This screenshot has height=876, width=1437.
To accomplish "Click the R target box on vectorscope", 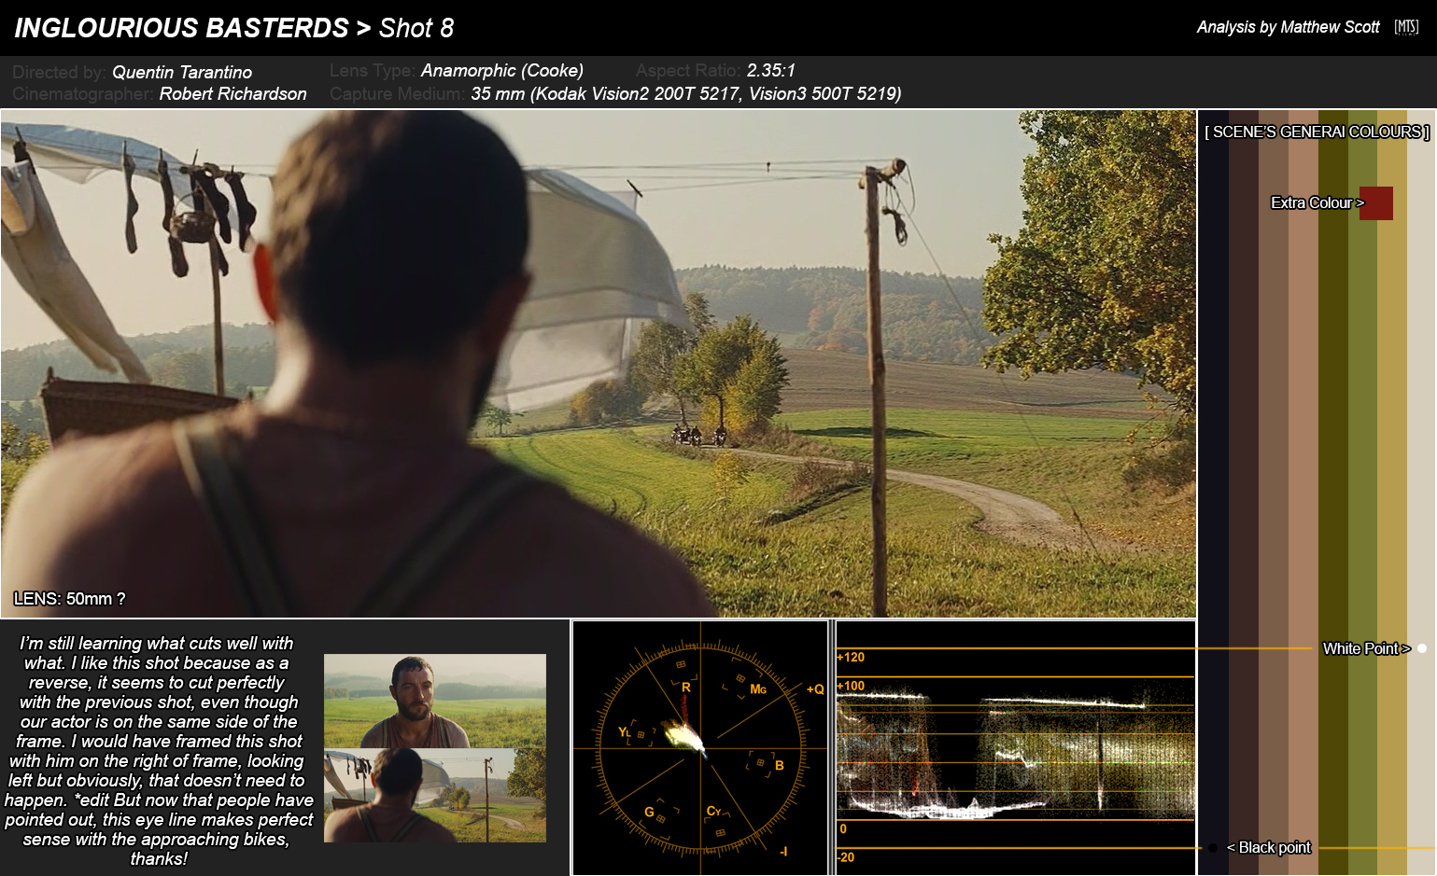I will click(681, 665).
